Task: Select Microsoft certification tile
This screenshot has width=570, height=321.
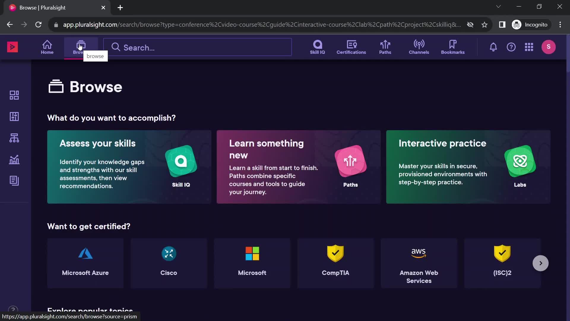Action: click(x=252, y=263)
